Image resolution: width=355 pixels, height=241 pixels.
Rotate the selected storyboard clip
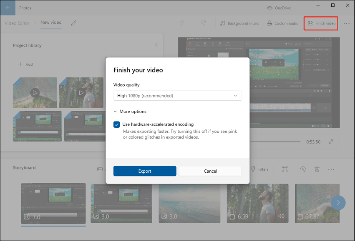(303, 169)
